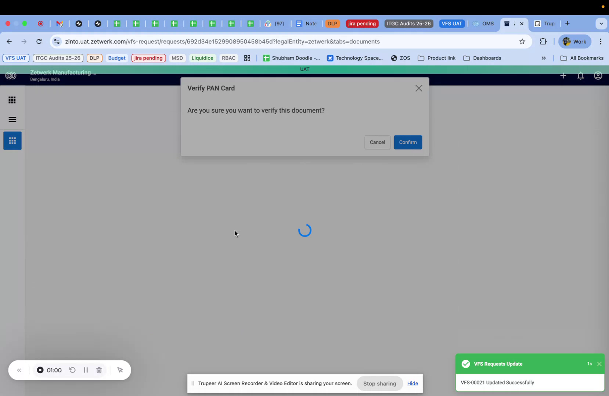Stop the screen recording
The width and height of the screenshot is (609, 396).
coord(40,370)
